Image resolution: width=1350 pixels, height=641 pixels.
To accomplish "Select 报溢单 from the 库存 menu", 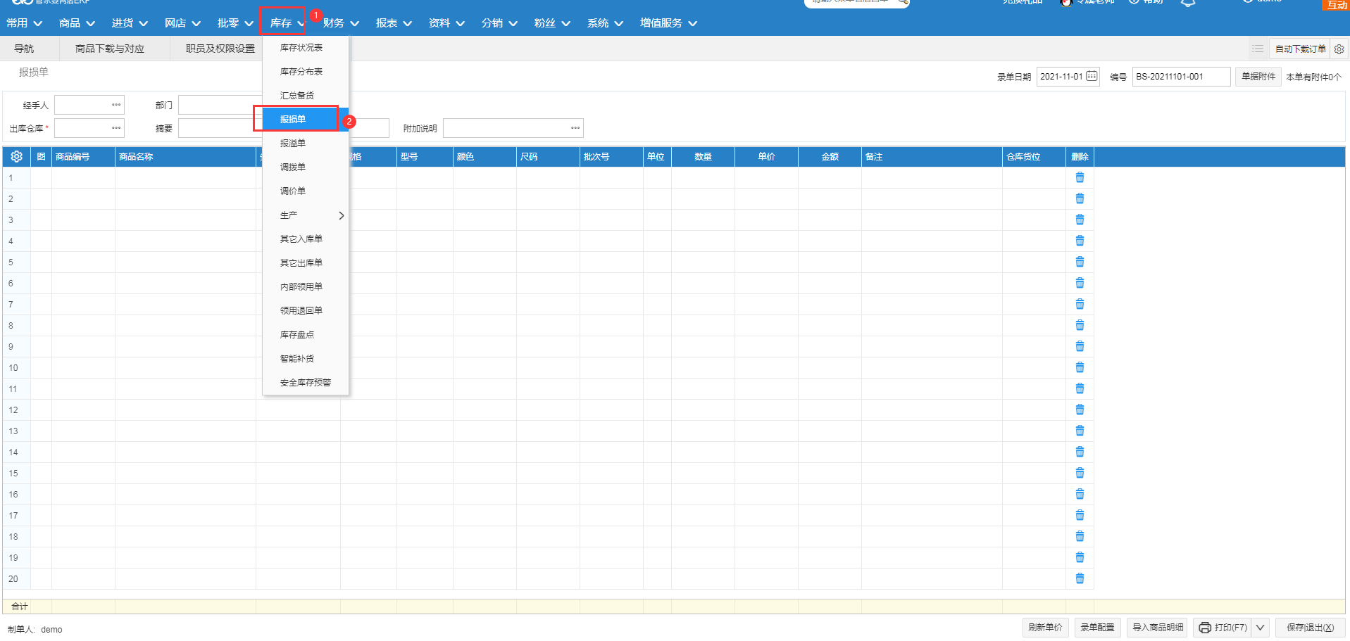I will point(293,144).
